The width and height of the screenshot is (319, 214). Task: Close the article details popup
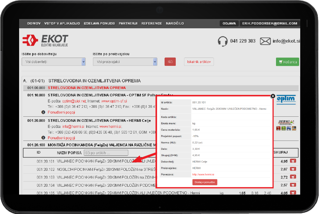pyautogui.click(x=273, y=96)
